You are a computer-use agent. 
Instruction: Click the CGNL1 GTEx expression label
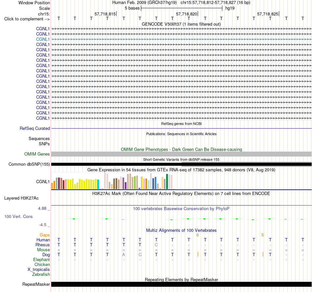click(x=43, y=182)
